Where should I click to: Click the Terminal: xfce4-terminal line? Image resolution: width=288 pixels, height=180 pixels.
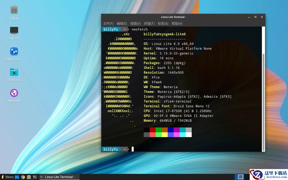coord(168,101)
